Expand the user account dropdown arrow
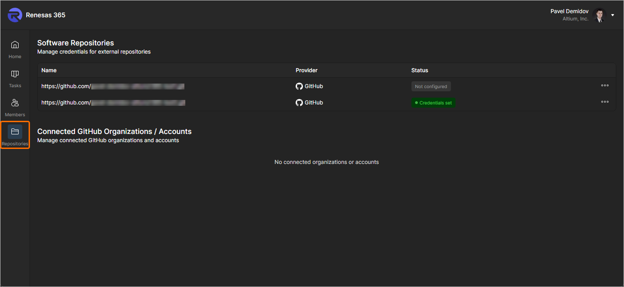The width and height of the screenshot is (624, 287). tap(613, 15)
